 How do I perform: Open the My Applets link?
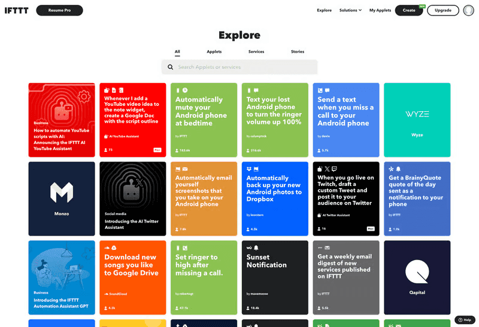[380, 10]
